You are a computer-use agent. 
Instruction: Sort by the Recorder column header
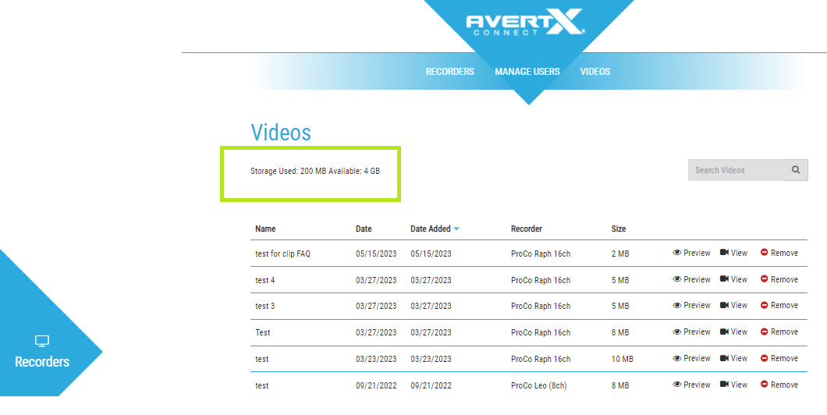[527, 229]
